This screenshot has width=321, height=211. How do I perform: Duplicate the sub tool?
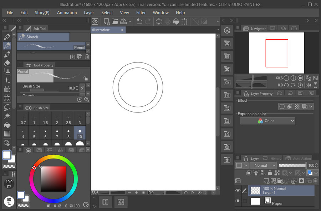click(x=80, y=57)
